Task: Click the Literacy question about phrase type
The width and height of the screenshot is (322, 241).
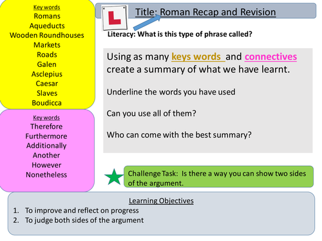Action: [180, 34]
